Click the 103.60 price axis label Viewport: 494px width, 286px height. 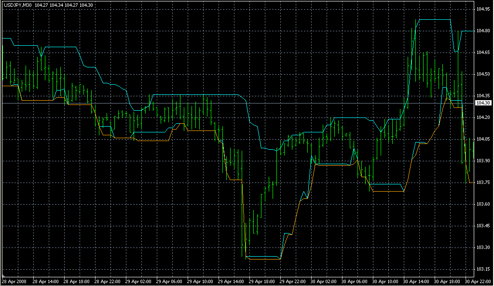[x=483, y=204]
